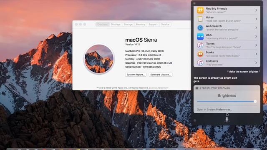Click the "Q&A" row title
The height and width of the screenshot is (150, 267).
coord(209,35)
